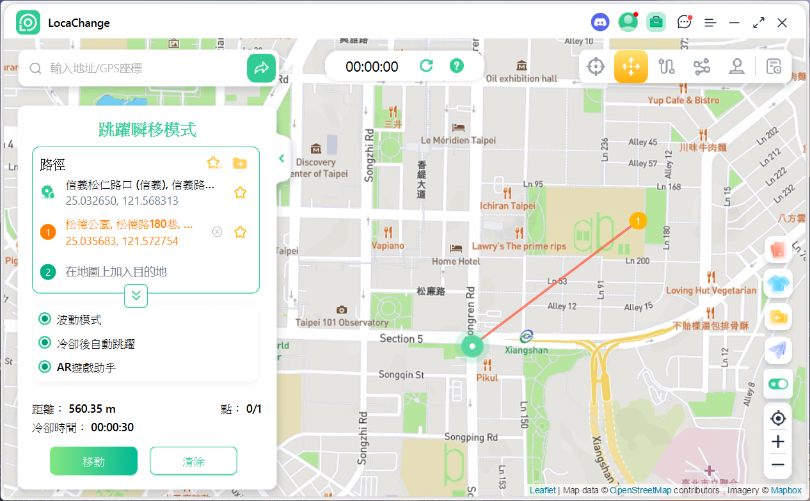Click the refresh timer icon
Viewport: 810px width, 501px height.
tap(426, 66)
